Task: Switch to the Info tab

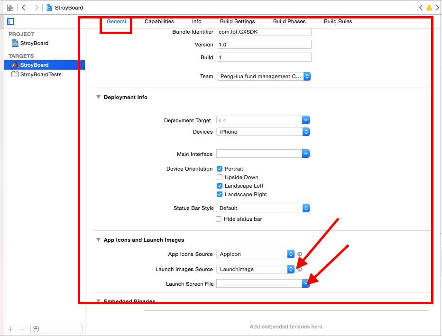Action: pyautogui.click(x=196, y=21)
